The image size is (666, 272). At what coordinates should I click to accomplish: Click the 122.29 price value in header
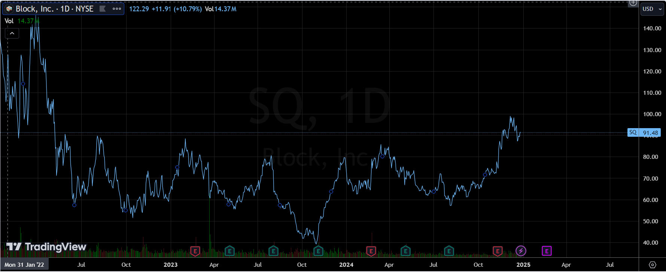[x=139, y=9]
